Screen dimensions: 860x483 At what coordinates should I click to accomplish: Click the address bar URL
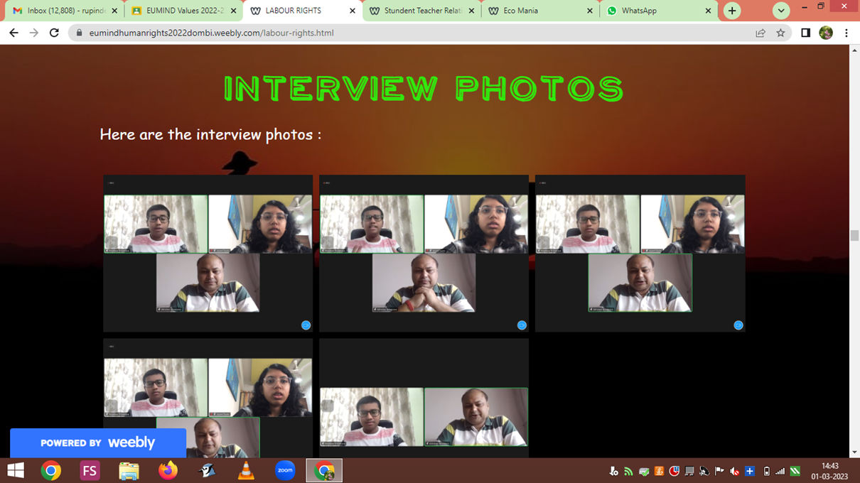(211, 33)
